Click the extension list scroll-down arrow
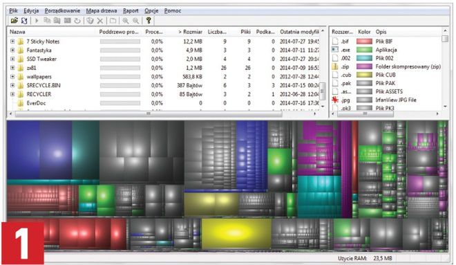 (x=445, y=107)
